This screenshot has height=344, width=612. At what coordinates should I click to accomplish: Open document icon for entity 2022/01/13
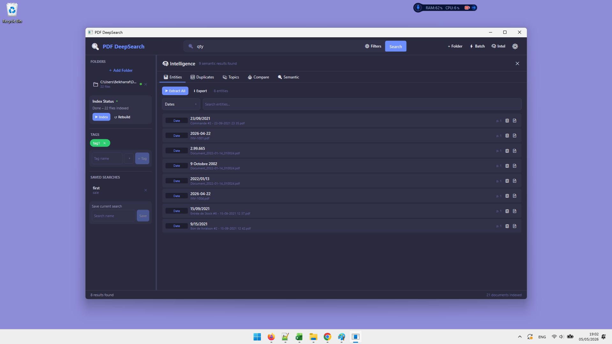pyautogui.click(x=514, y=181)
